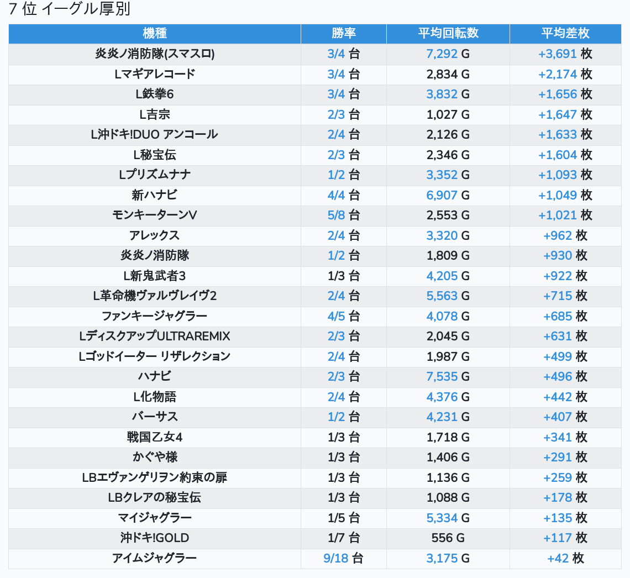630x578 pixels.
Task: Open the L革命機ヴァルヴレイヴ2 entry
Action: click(154, 296)
